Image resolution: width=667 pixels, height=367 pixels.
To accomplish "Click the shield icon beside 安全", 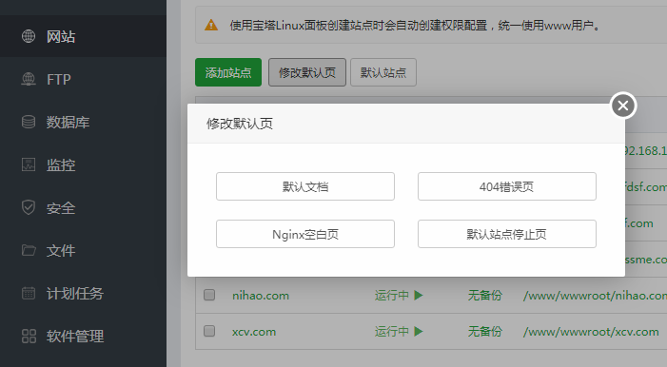I will (29, 207).
